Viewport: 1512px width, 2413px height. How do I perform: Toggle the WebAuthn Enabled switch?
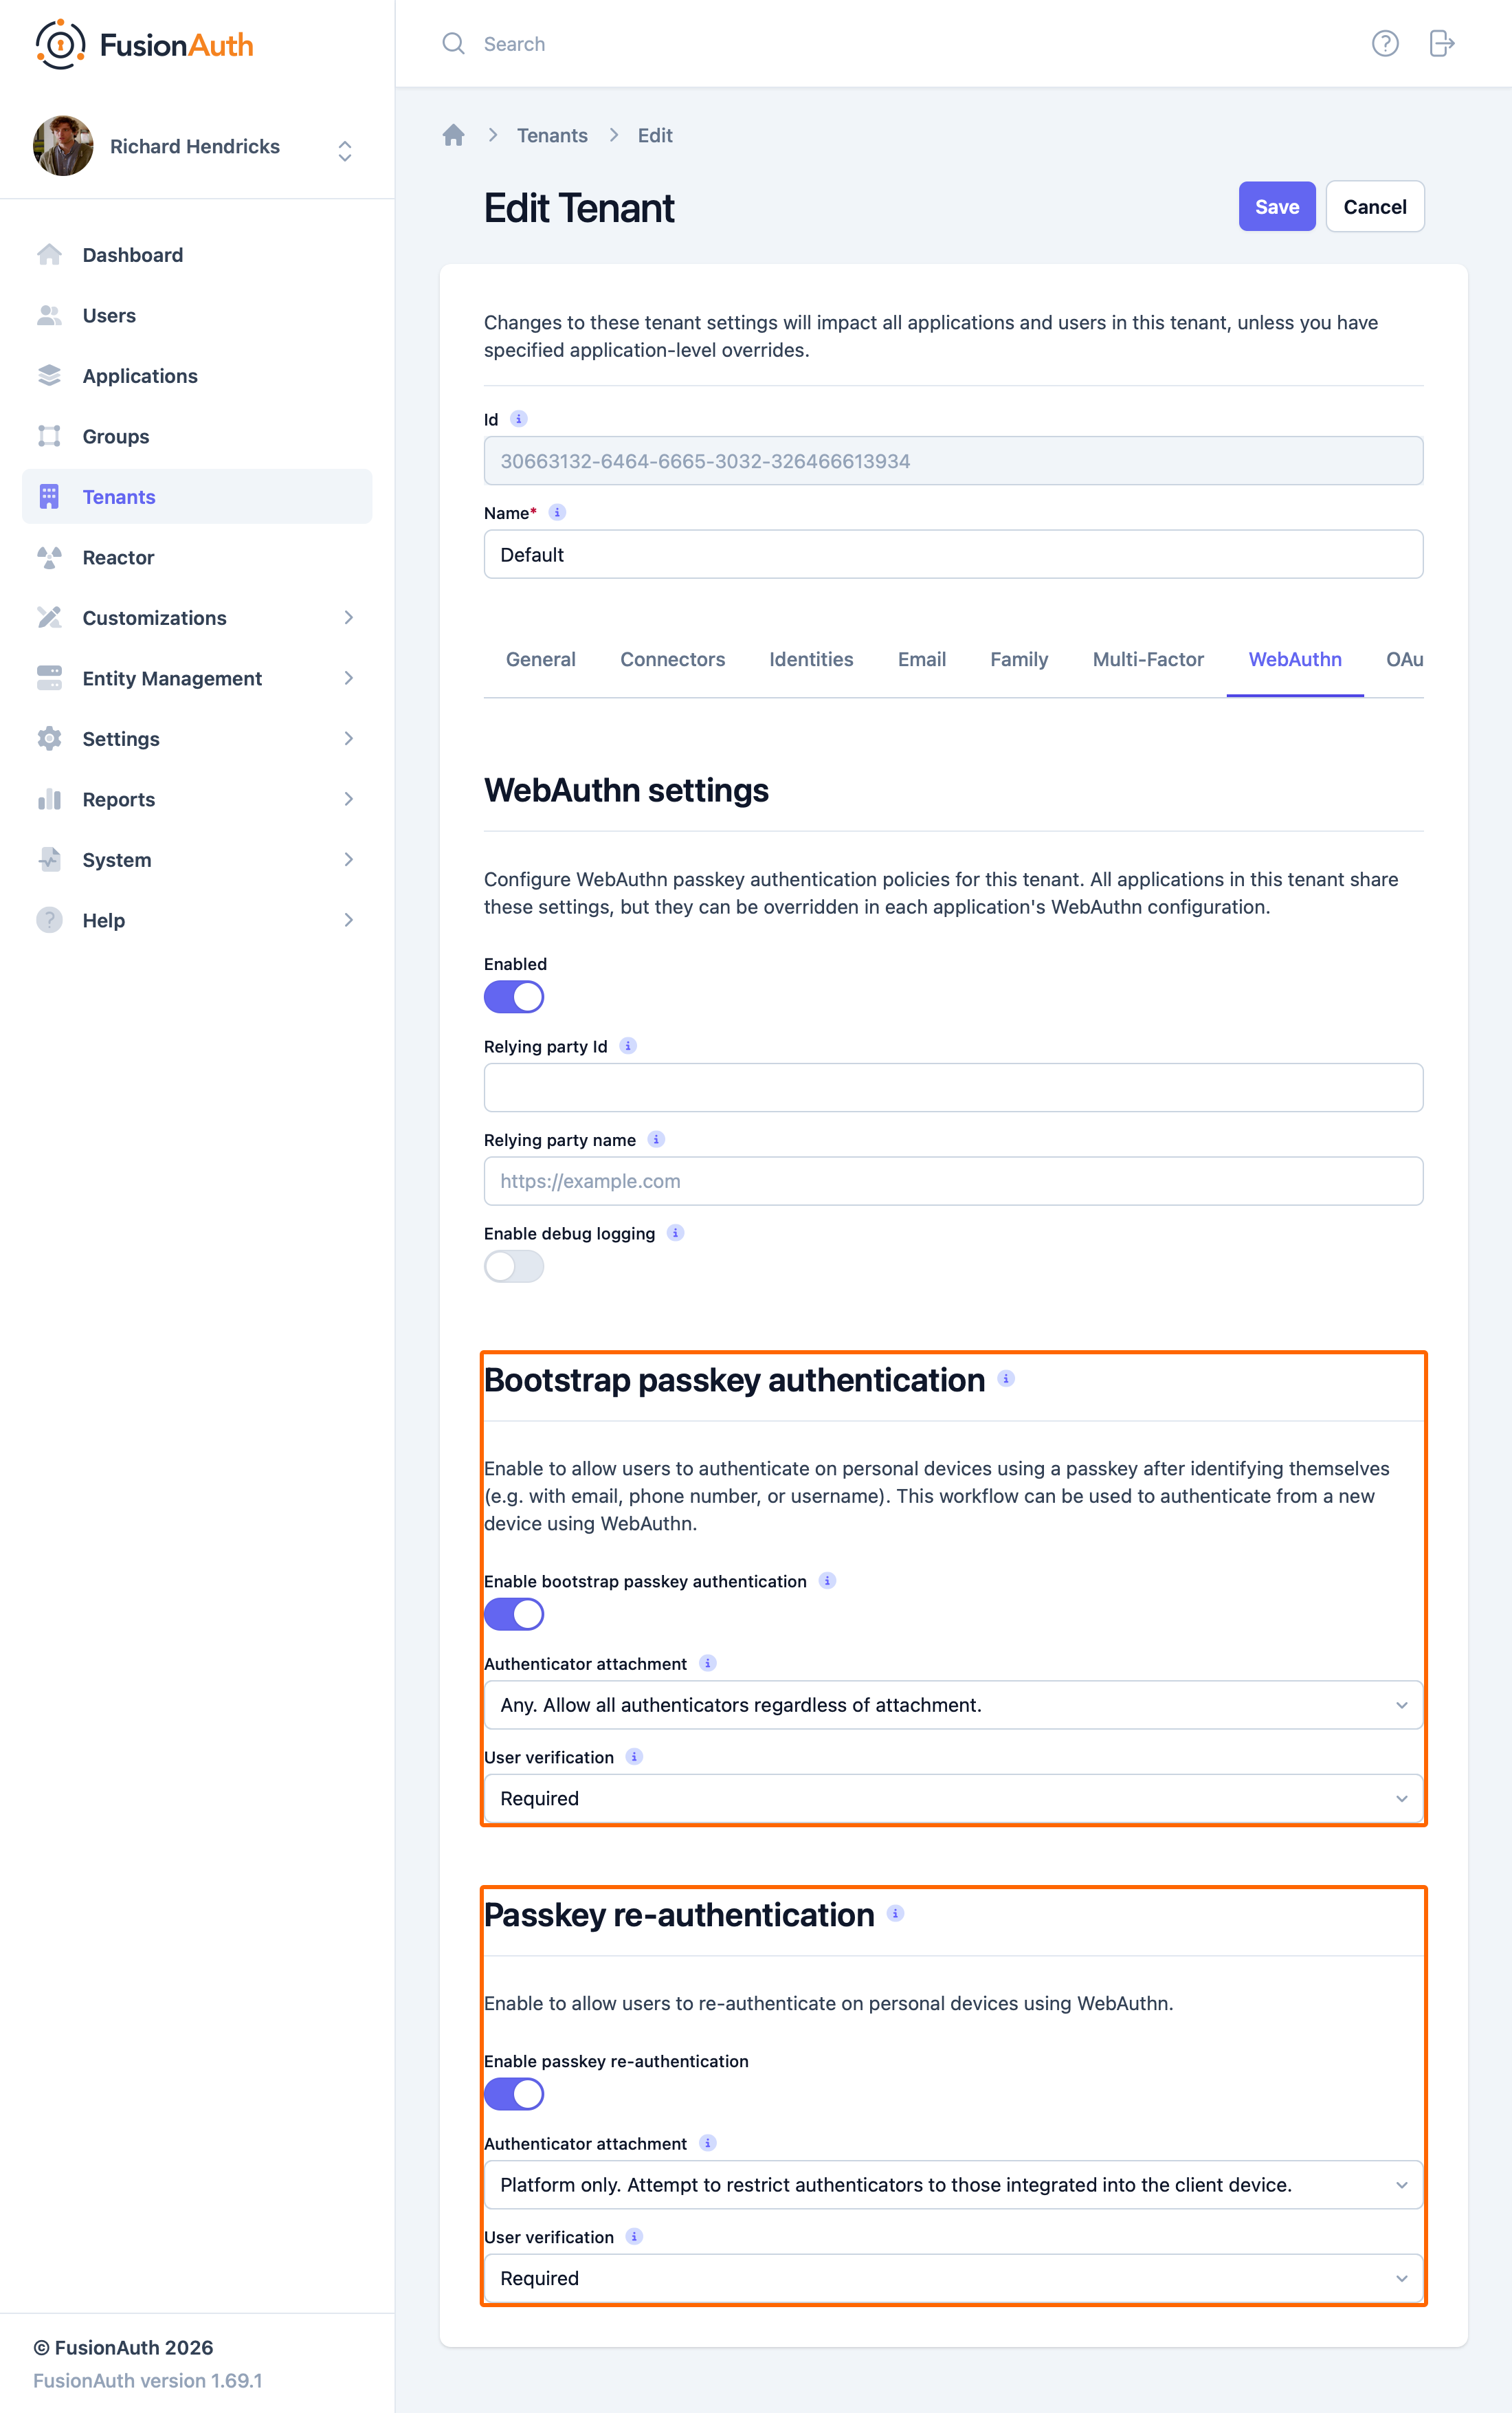[x=514, y=997]
